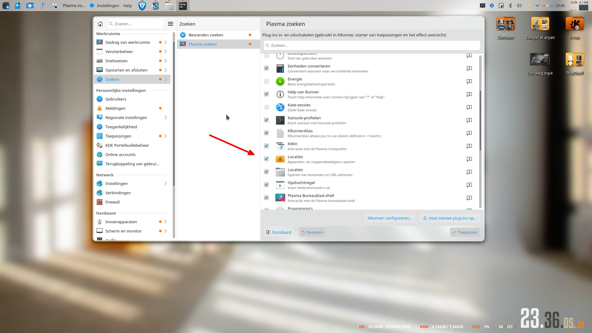Open Der weg.mp4 video on desktop

540,64
